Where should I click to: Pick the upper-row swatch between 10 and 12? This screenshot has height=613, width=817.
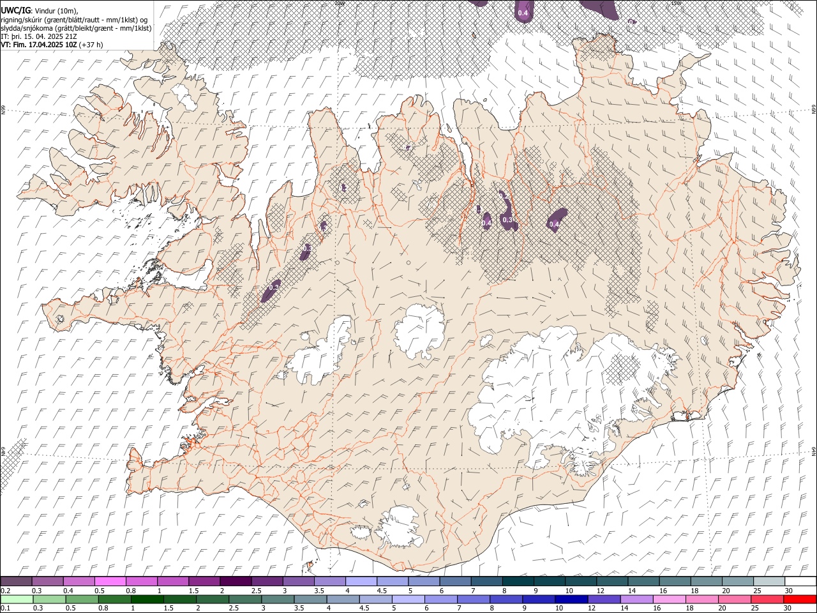click(x=580, y=581)
